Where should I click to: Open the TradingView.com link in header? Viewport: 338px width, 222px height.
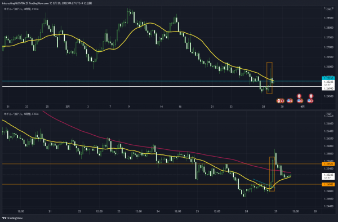[x=38, y=3]
